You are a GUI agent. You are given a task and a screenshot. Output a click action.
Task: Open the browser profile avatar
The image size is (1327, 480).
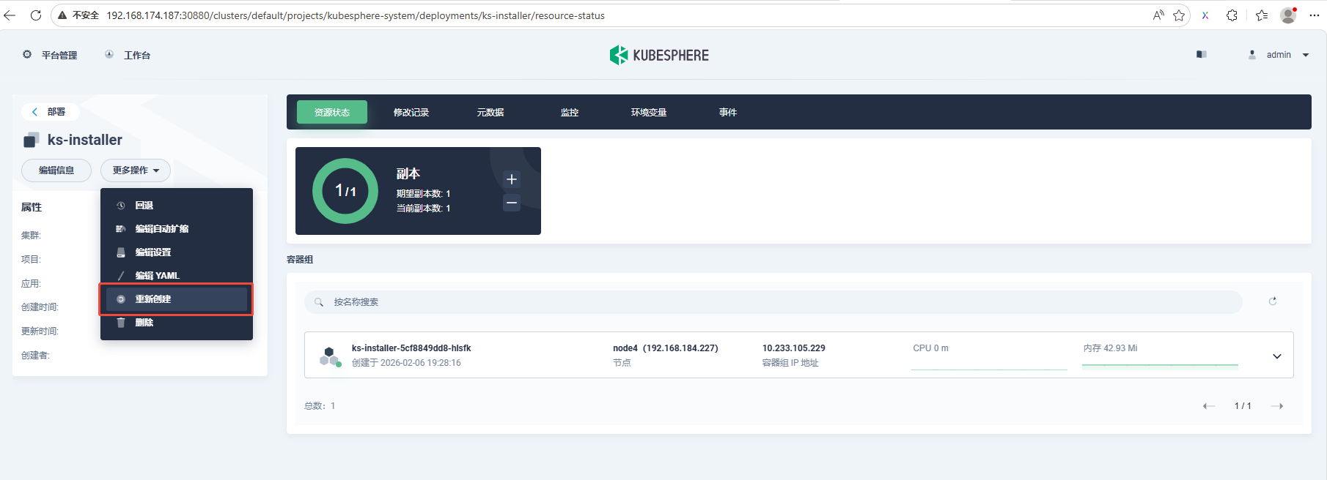pos(1288,15)
